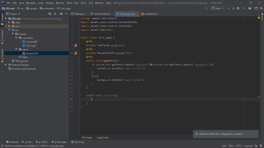The width and height of the screenshot is (264, 148).
Task: Collapse all in Project panel
Action: pos(55,14)
